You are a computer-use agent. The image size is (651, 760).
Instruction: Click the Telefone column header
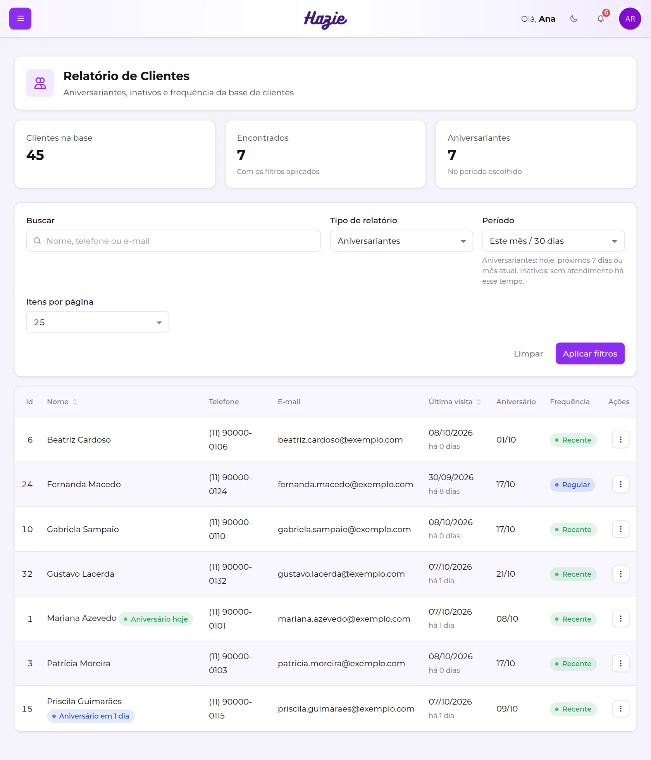[224, 402]
